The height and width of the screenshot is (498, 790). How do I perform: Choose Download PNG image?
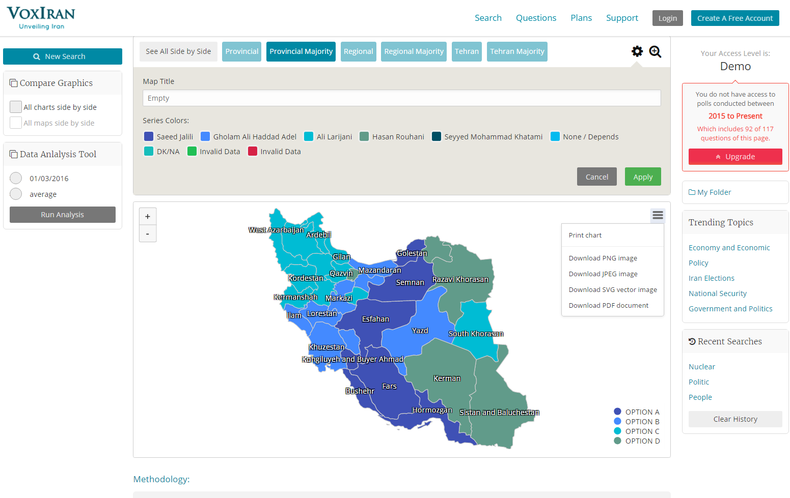coord(613,258)
